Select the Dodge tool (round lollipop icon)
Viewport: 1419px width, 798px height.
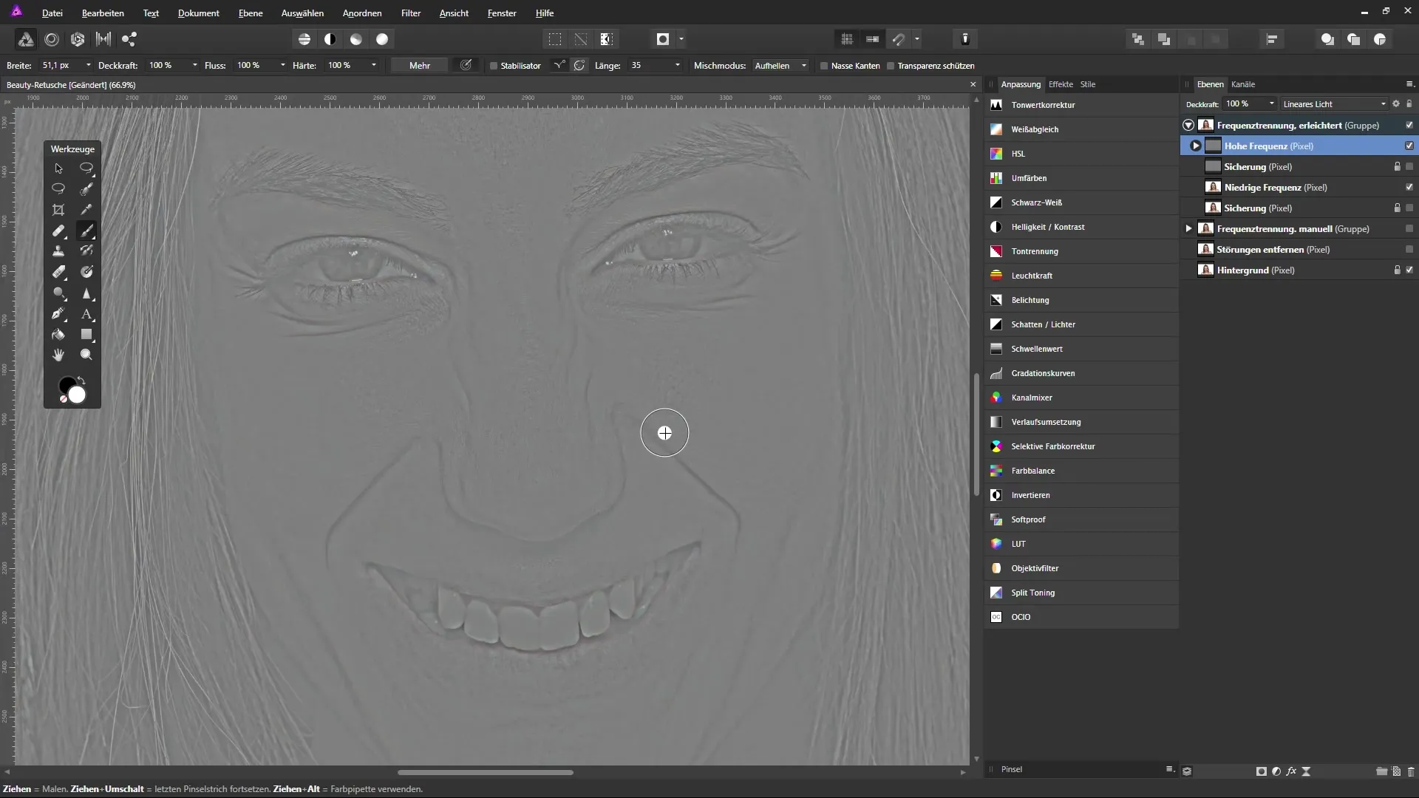pyautogui.click(x=58, y=293)
